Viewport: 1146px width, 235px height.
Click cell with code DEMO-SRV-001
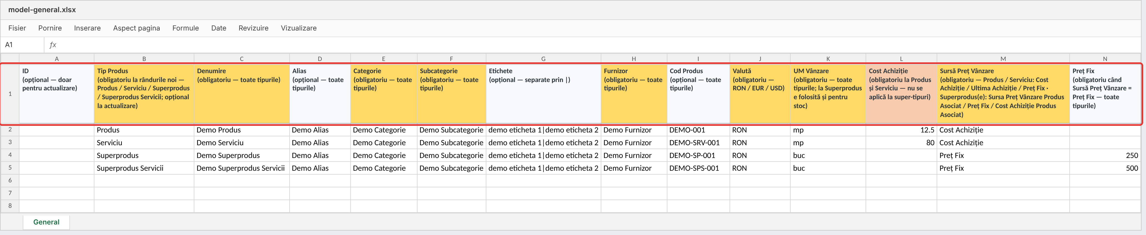[x=698, y=143]
